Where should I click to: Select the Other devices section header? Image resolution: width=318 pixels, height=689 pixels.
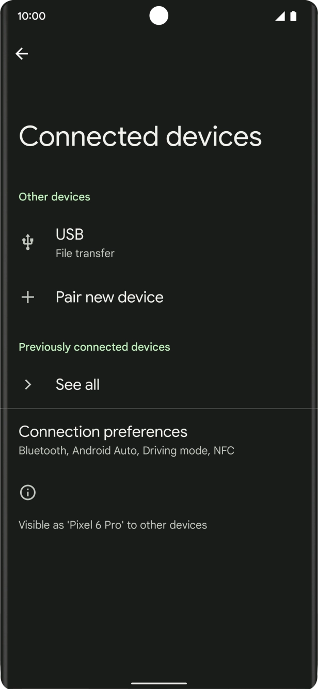(x=54, y=197)
